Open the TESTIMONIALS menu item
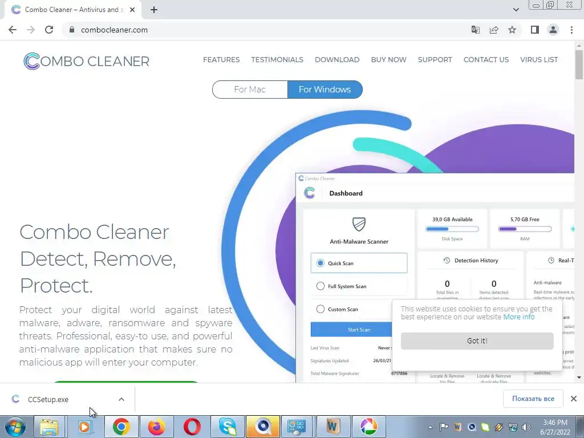The width and height of the screenshot is (584, 438). [277, 59]
